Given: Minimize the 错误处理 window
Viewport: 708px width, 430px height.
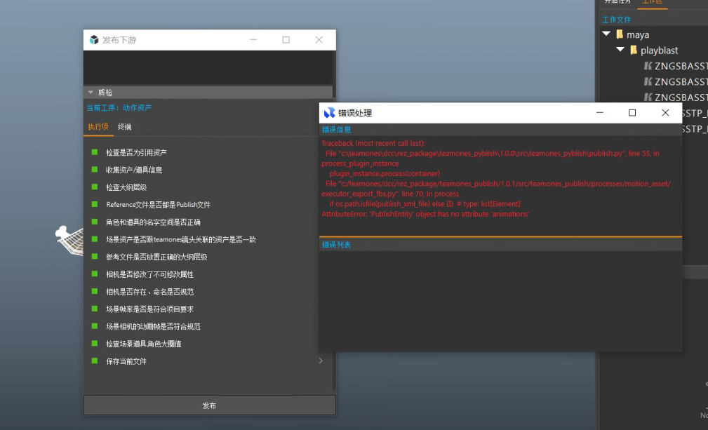Looking at the screenshot, I should (x=600, y=113).
